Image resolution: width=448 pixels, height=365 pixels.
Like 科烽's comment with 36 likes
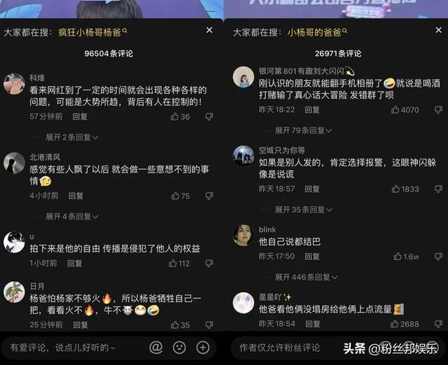point(180,117)
